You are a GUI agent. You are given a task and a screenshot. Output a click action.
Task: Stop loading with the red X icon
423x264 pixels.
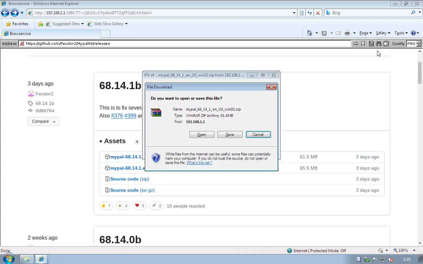click(x=318, y=13)
